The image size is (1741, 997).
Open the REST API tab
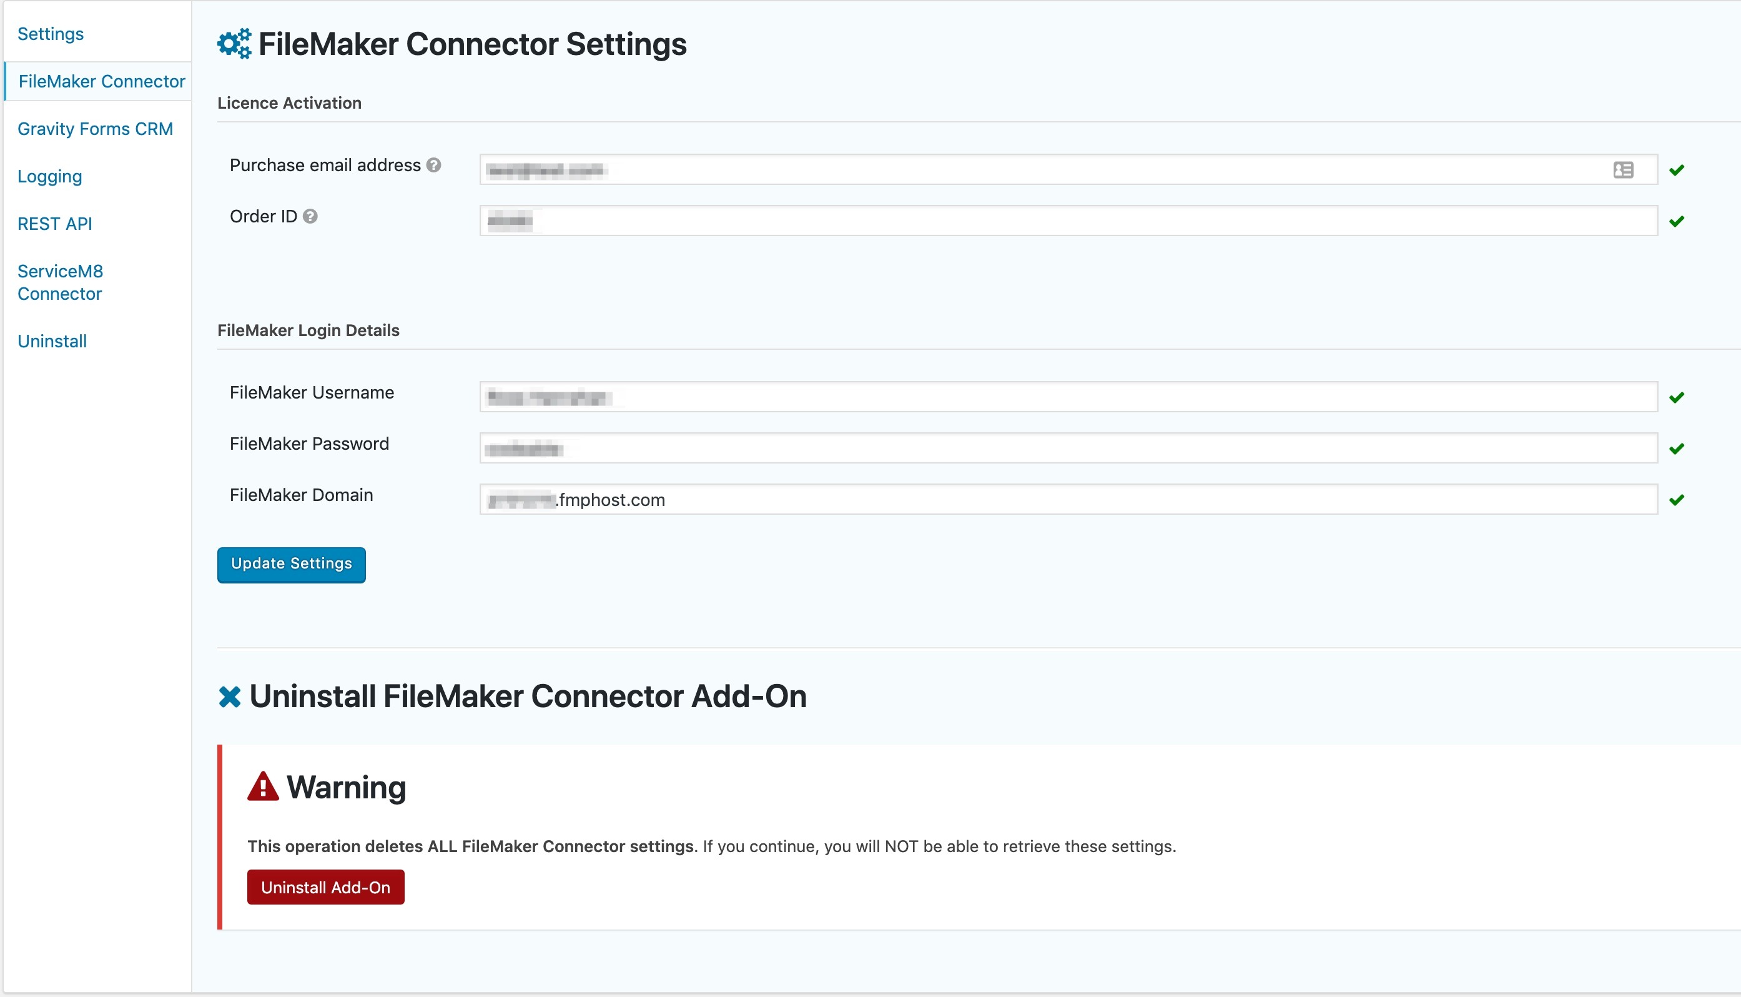(x=55, y=223)
